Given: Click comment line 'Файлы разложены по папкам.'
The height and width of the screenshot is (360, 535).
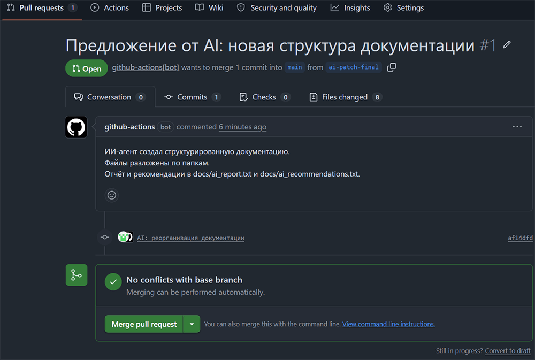Looking at the screenshot, I should pos(157,163).
